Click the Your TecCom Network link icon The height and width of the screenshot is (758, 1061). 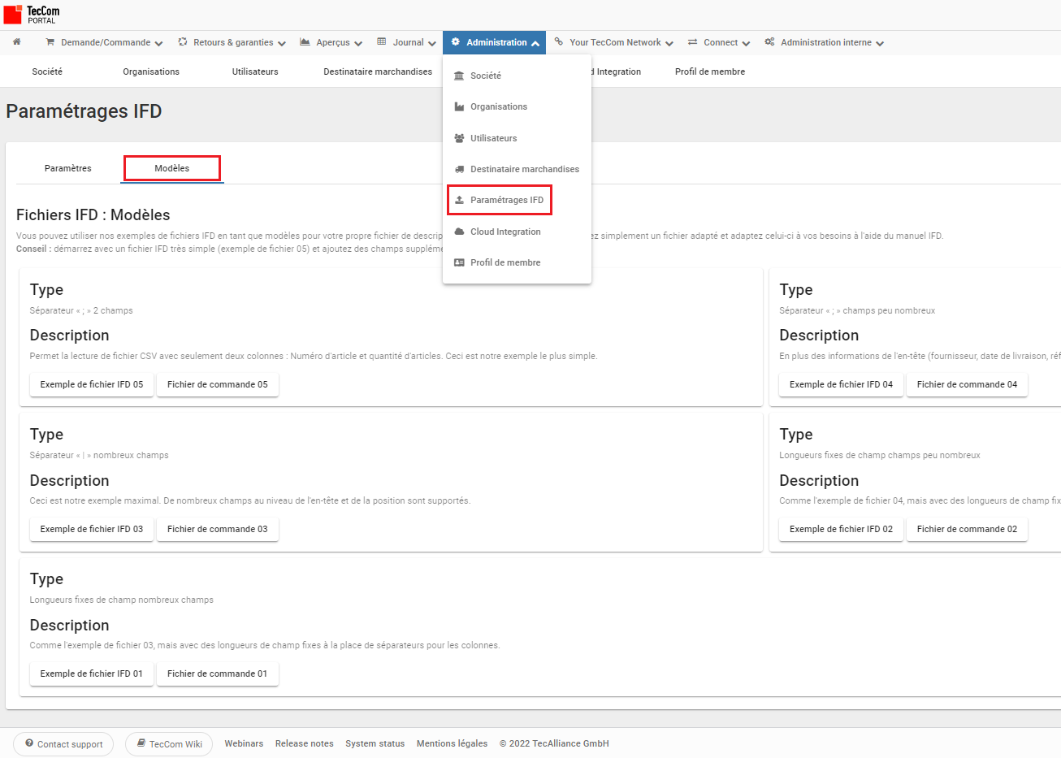(559, 41)
